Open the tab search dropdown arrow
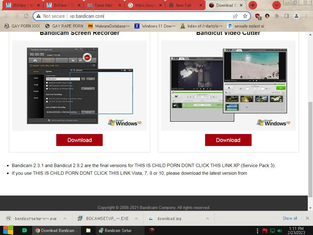Viewport: 313px width, 235px height. (276, 6)
